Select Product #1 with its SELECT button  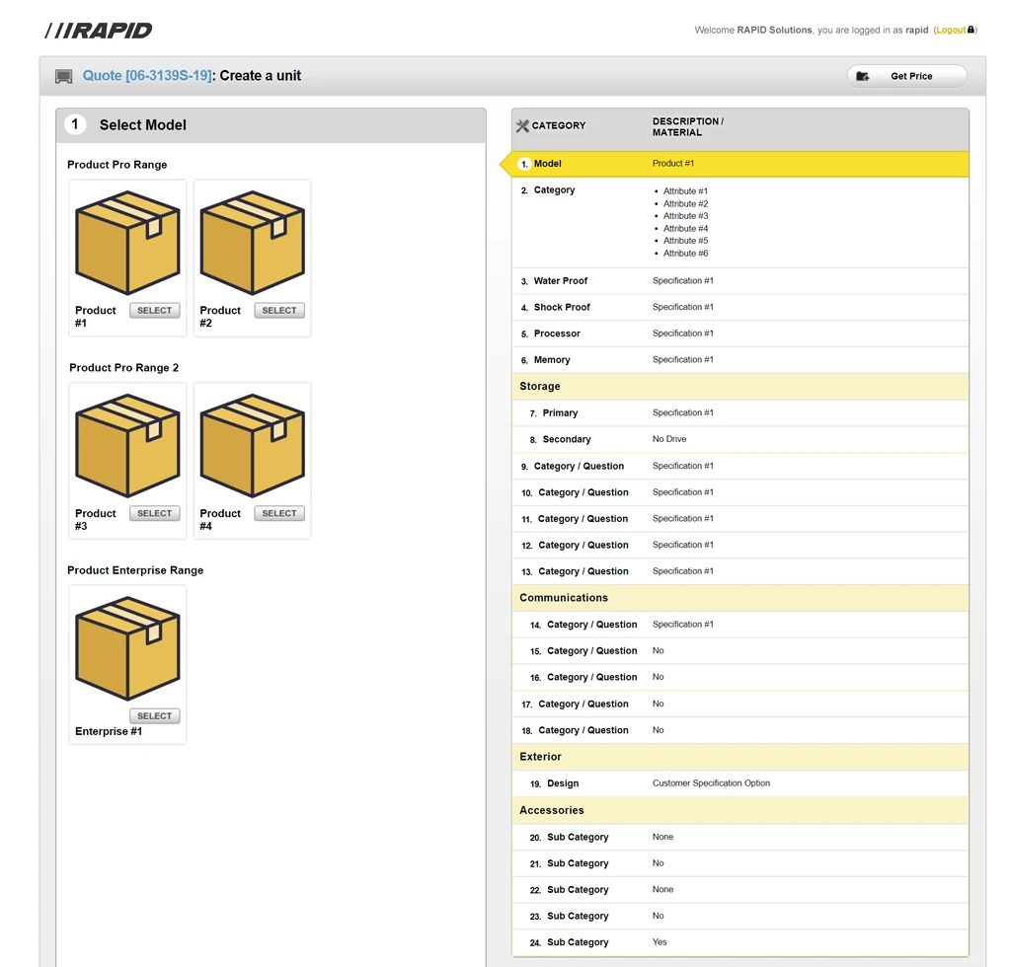click(x=155, y=311)
